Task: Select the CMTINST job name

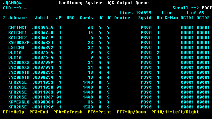Action: pos(18,28)
